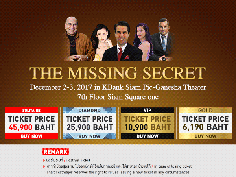
Task: Click the KBank Siam Pic-Ganesha Theater text
Action: pyautogui.click(x=154, y=87)
